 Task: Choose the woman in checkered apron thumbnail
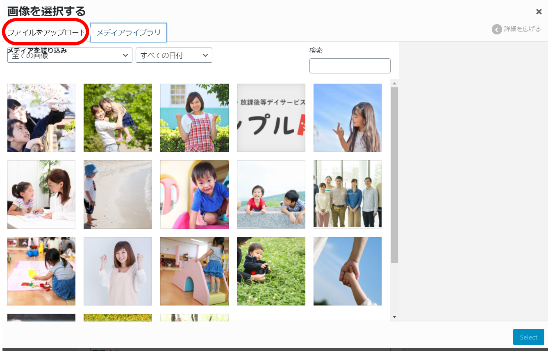tap(194, 118)
